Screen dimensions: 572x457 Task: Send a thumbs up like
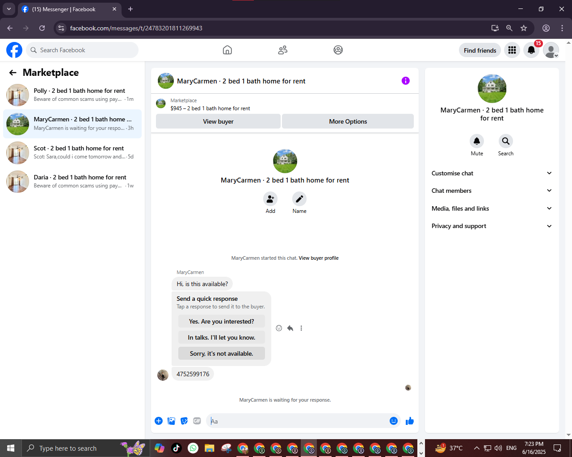[410, 421]
